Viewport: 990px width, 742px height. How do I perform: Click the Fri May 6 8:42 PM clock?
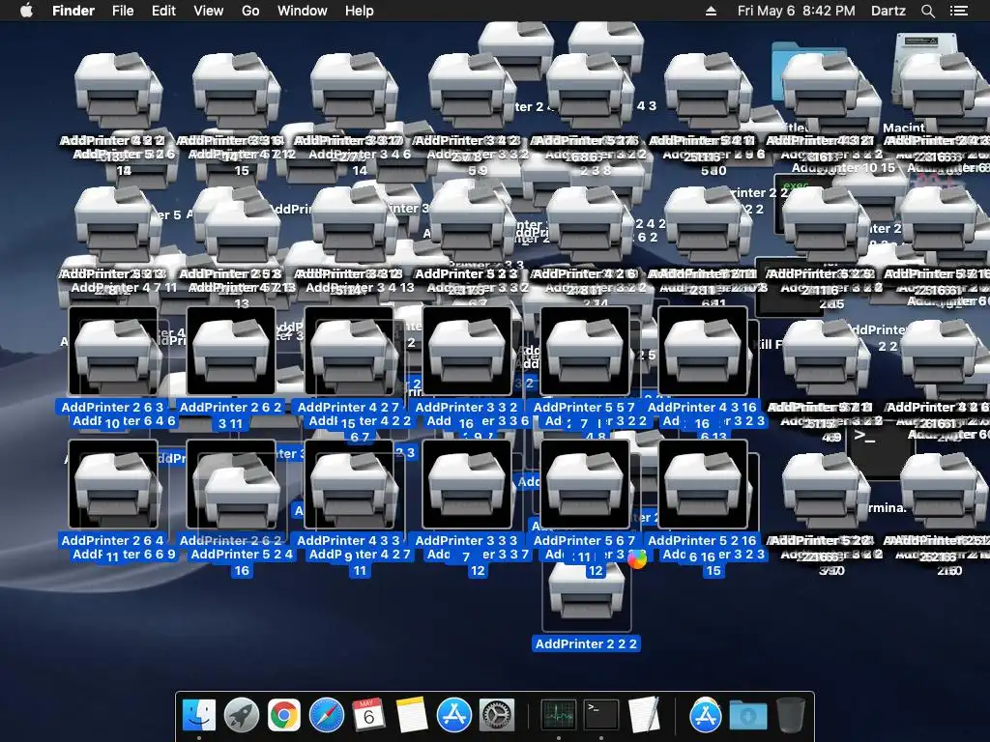coord(797,11)
